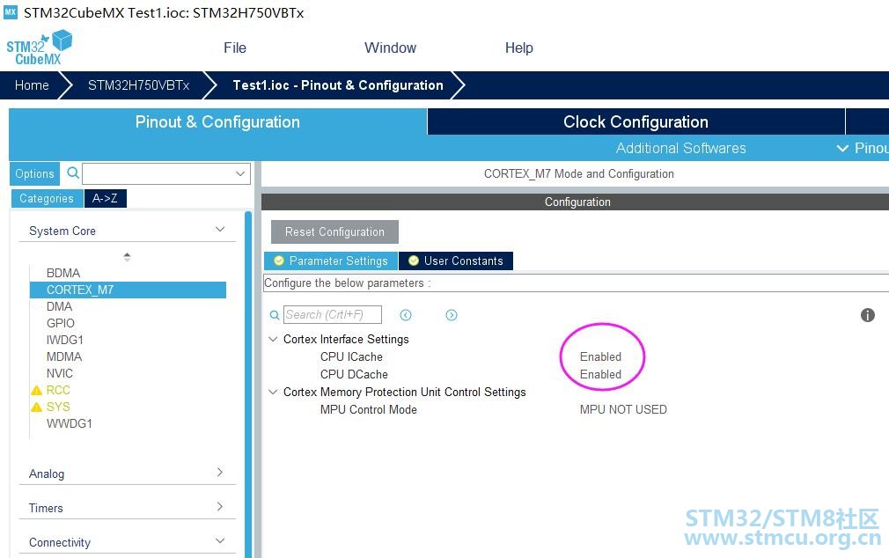
Task: Click the Home breadcrumb
Action: [32, 85]
